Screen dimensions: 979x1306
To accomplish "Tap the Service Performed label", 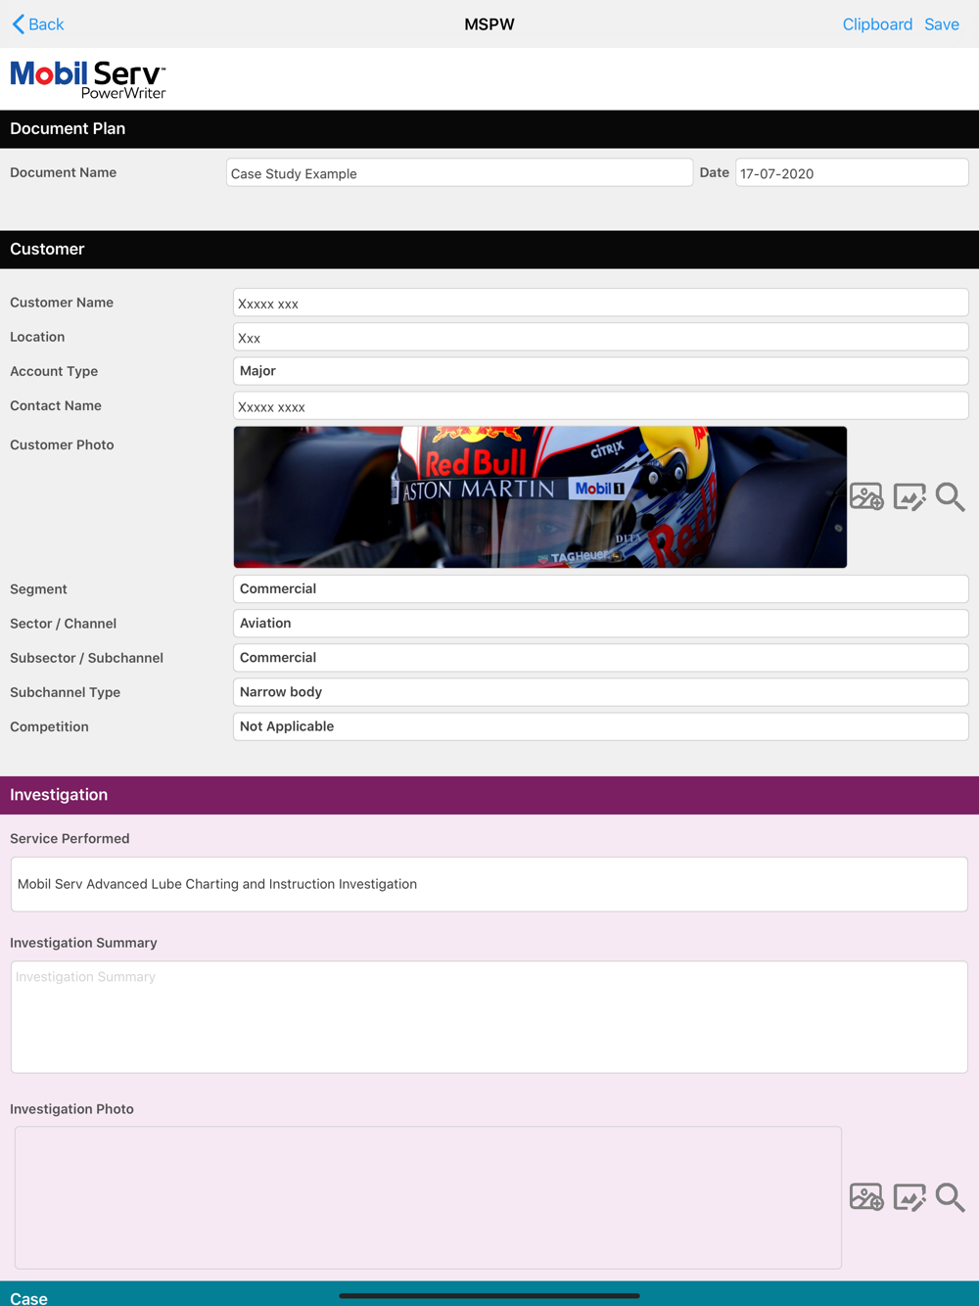I will pos(70,839).
